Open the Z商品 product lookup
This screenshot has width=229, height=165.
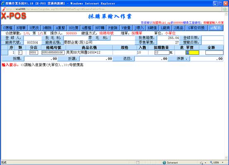pyautogui.click(x=178, y=28)
